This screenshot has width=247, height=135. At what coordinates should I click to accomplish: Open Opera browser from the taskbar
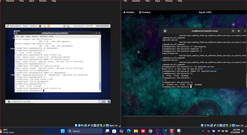158,131
